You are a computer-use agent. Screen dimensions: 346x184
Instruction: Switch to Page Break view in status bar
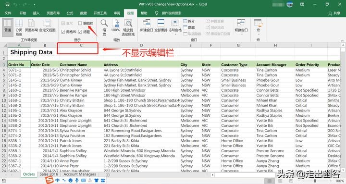pyautogui.click(x=291, y=181)
